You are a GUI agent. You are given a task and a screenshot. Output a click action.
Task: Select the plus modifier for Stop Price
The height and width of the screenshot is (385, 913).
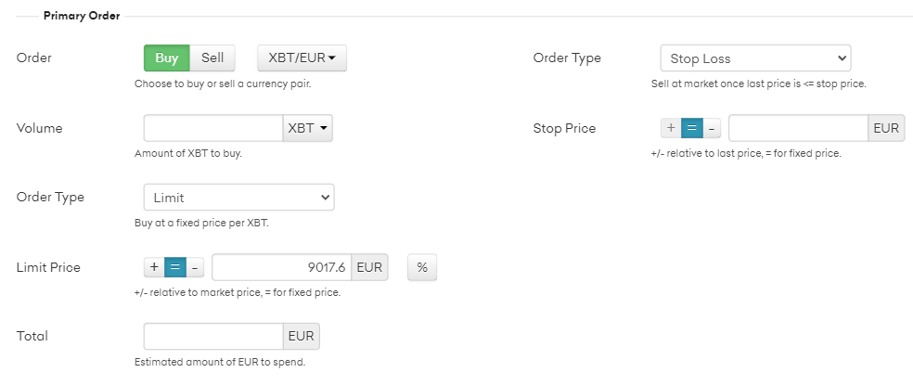671,128
